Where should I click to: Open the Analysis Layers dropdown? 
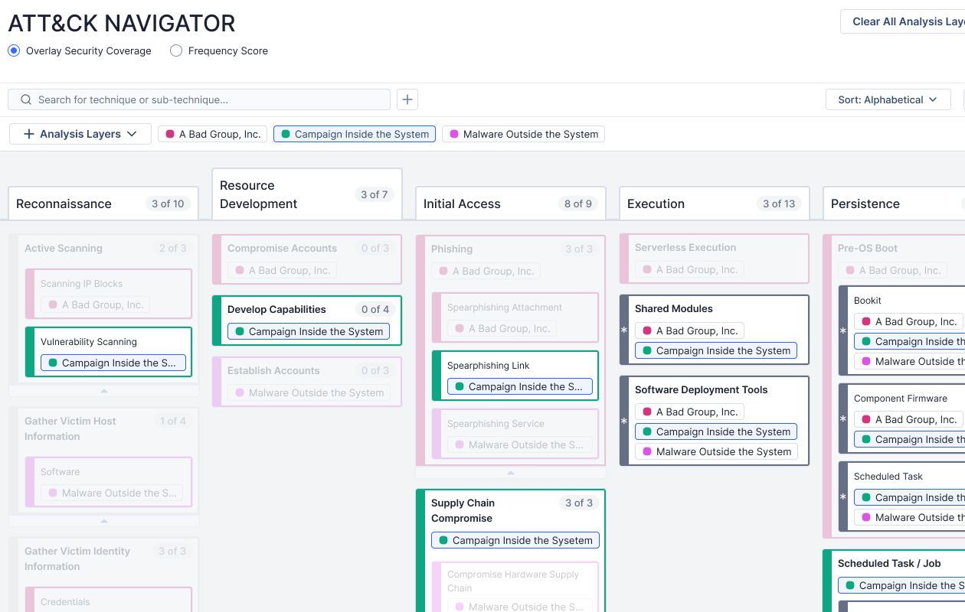click(80, 134)
